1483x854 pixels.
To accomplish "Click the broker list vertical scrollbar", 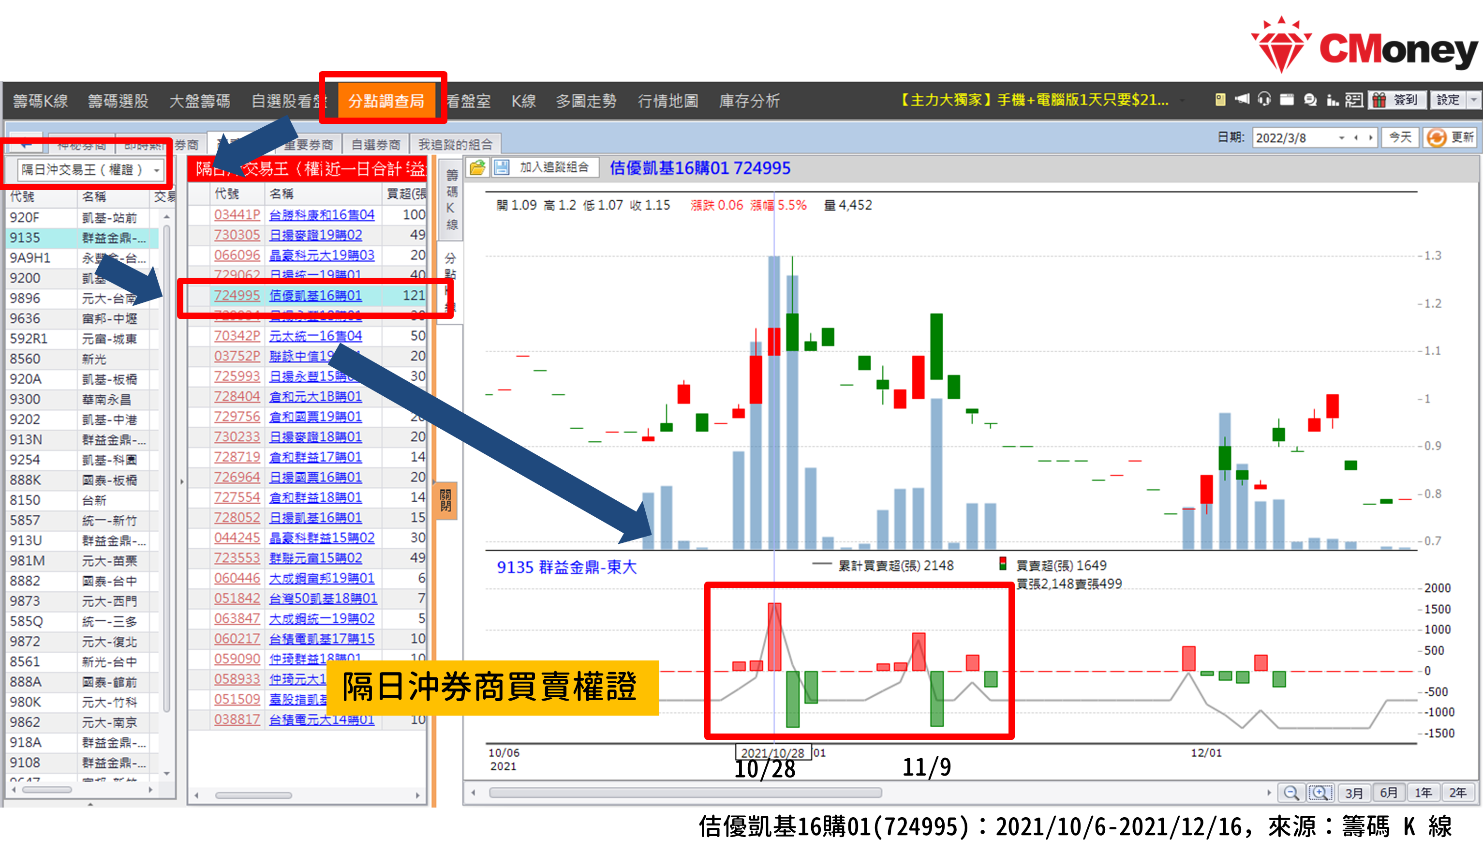I will (x=167, y=469).
